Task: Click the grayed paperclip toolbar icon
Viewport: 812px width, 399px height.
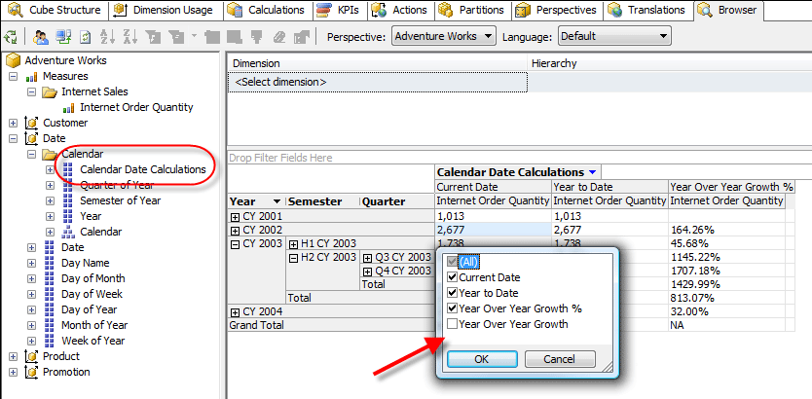Action: coord(279,36)
